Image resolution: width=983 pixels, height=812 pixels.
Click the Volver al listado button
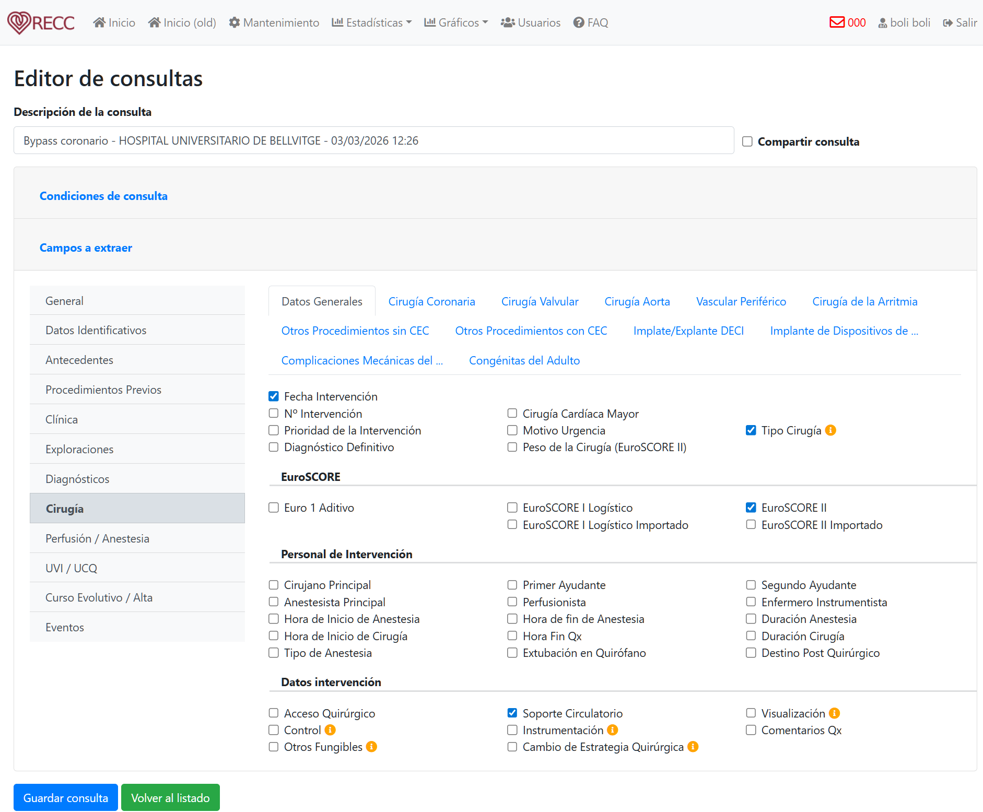170,798
